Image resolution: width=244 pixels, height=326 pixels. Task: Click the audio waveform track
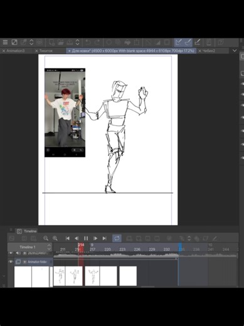coord(146,255)
